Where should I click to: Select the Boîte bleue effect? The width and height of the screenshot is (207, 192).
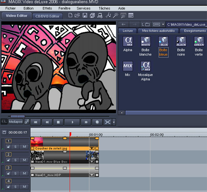point(164,41)
